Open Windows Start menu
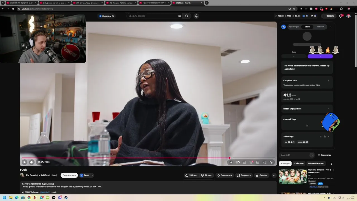Screen dimensions: 357x201 4,198
